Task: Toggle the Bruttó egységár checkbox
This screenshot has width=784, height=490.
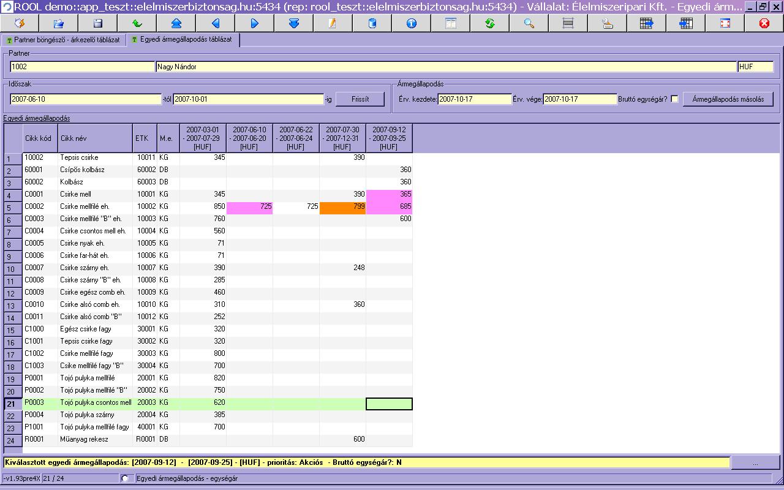Action: [x=674, y=99]
